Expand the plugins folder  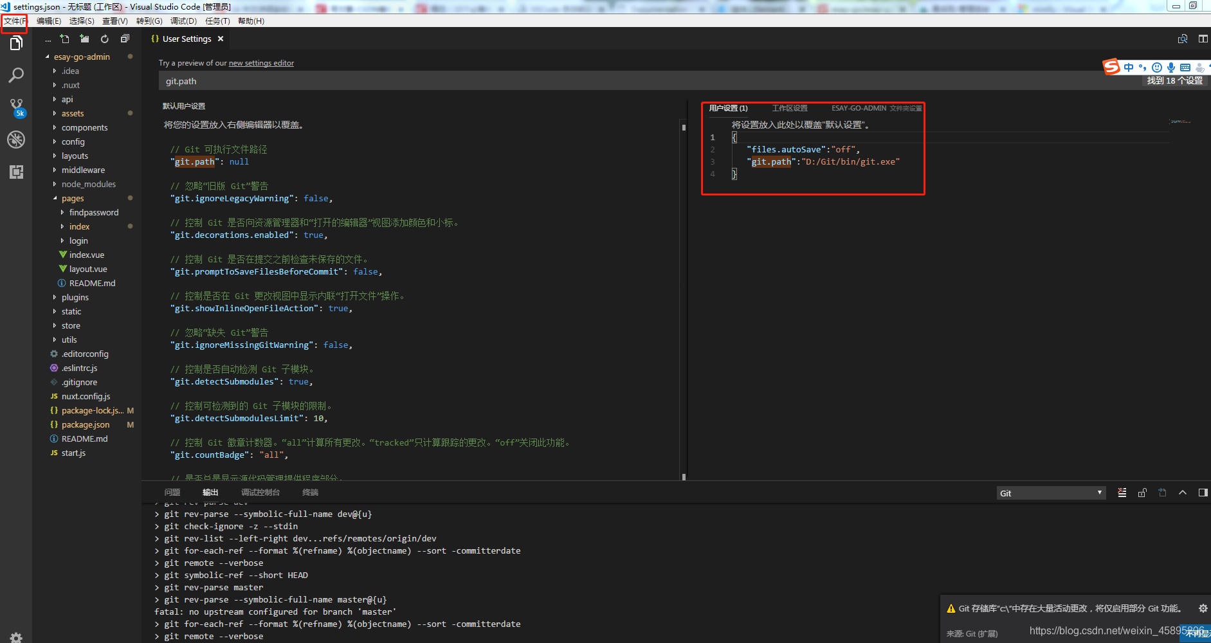click(x=75, y=297)
